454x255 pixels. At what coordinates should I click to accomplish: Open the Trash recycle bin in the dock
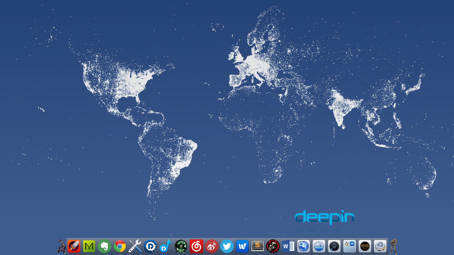tap(380, 246)
